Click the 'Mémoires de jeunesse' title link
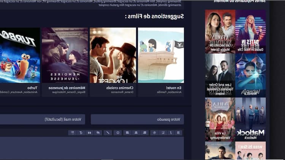 (x=67, y=88)
